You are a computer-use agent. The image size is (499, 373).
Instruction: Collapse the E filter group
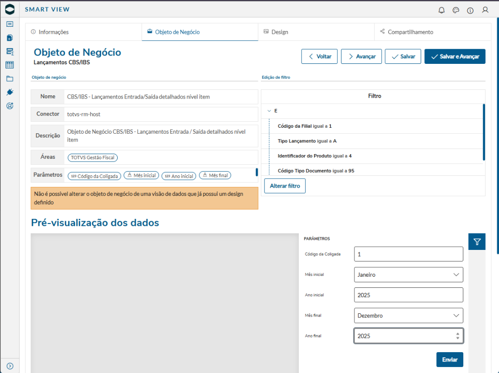click(x=269, y=111)
